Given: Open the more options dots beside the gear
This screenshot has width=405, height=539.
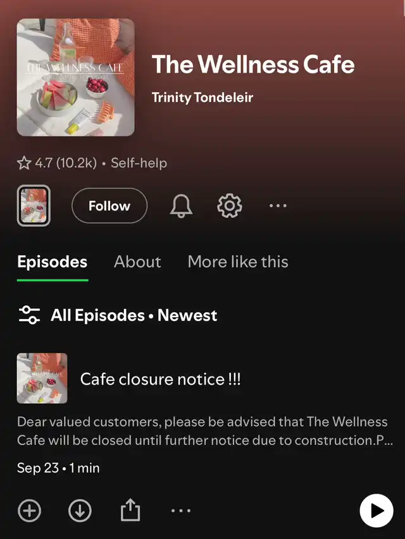Looking at the screenshot, I should coord(278,205).
